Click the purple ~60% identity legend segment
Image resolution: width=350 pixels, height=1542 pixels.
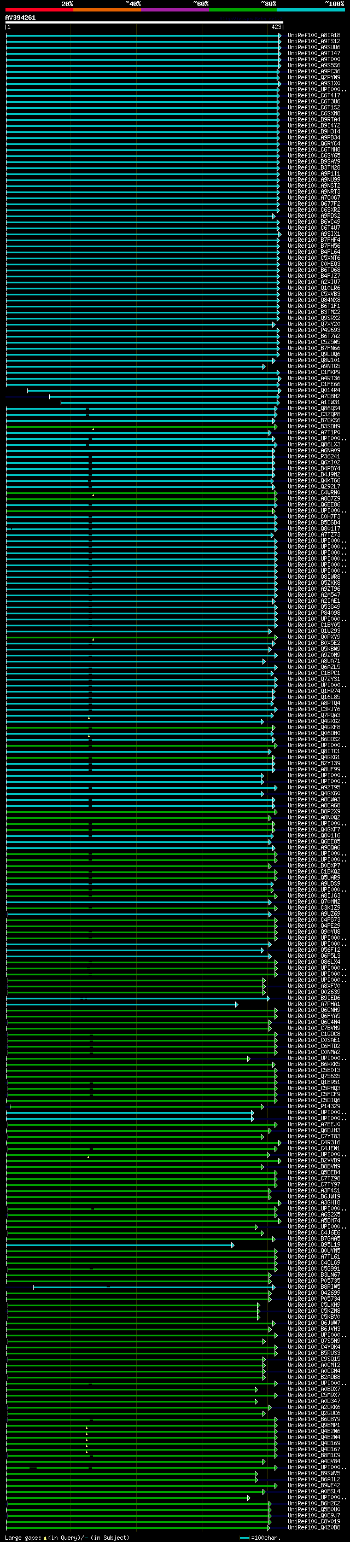tap(176, 10)
